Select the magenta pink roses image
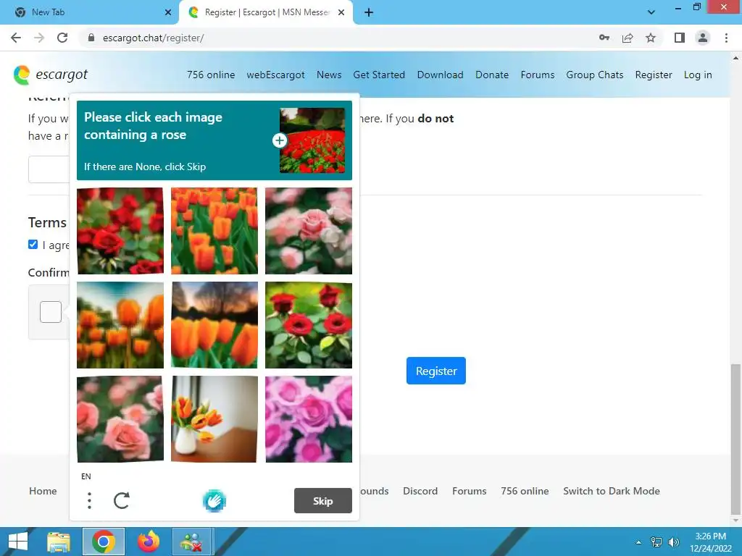Viewport: 742px width, 556px height. coord(309,419)
